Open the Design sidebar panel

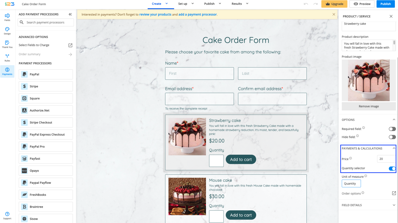click(x=7, y=31)
